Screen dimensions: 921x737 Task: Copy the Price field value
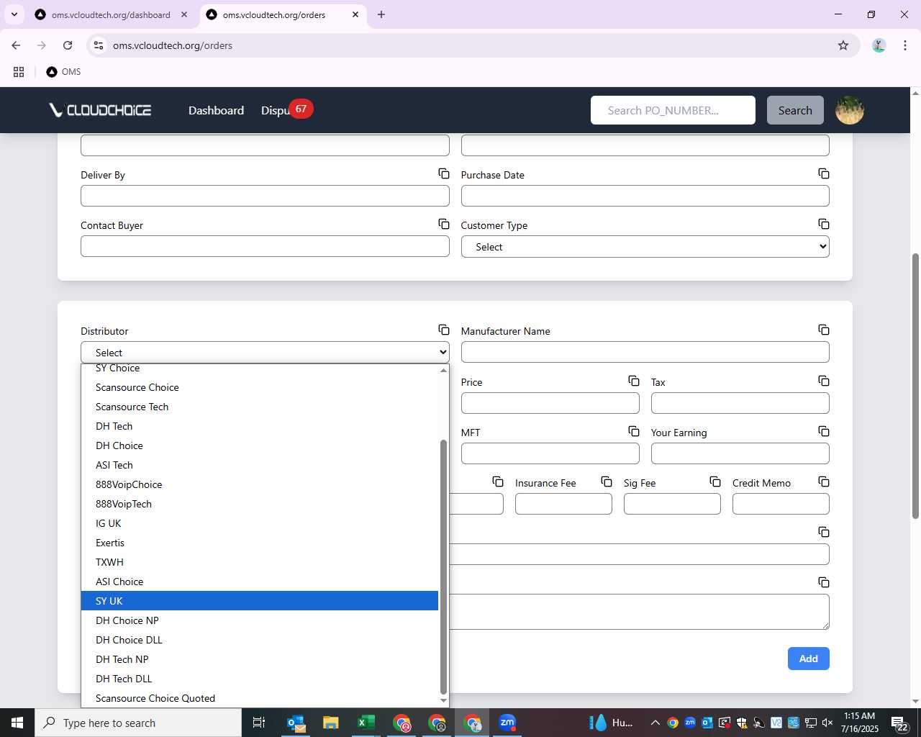pos(634,381)
